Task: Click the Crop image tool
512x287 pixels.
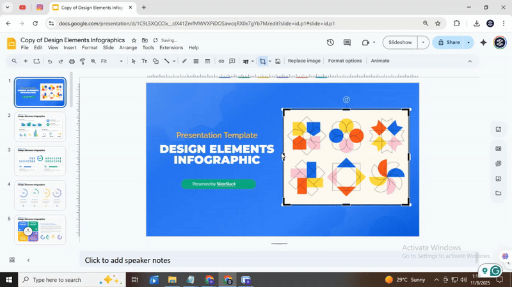Action: pyautogui.click(x=262, y=61)
